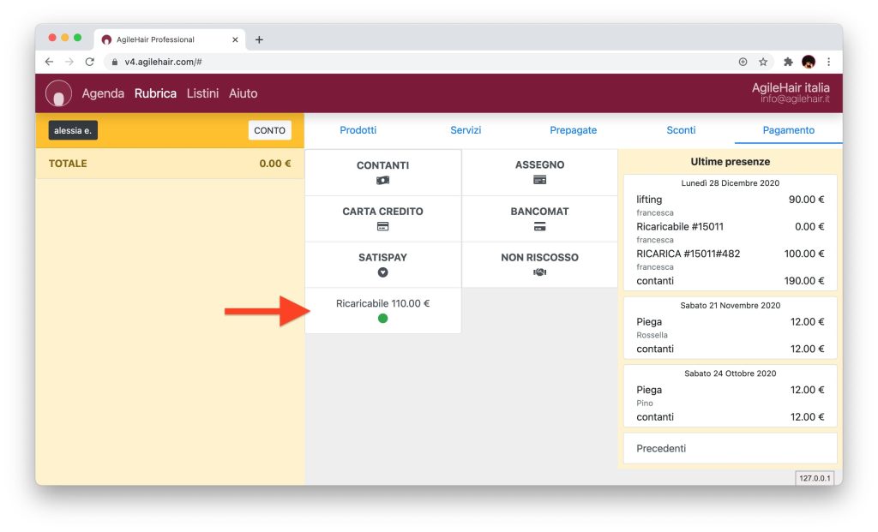
Task: Click the AgileHair logo avatar icon
Action: click(x=58, y=93)
